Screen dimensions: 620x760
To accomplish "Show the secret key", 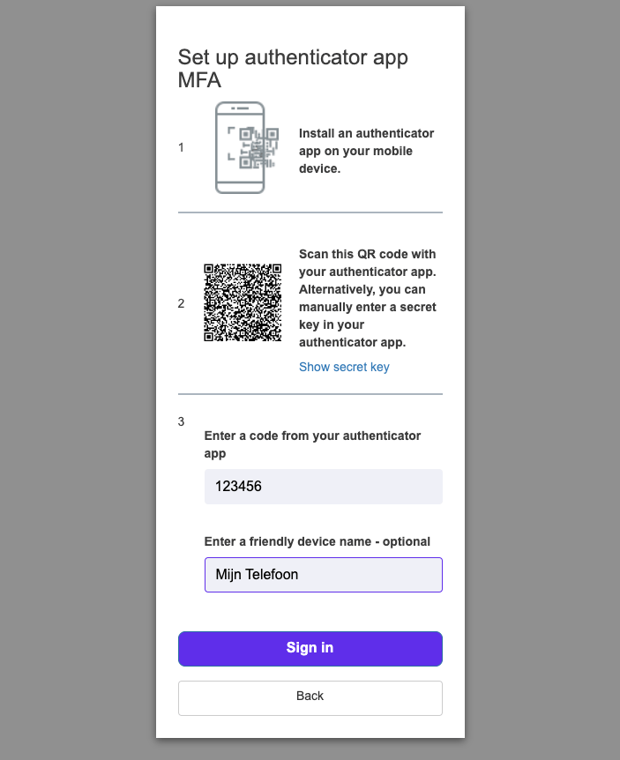I will pyautogui.click(x=344, y=367).
